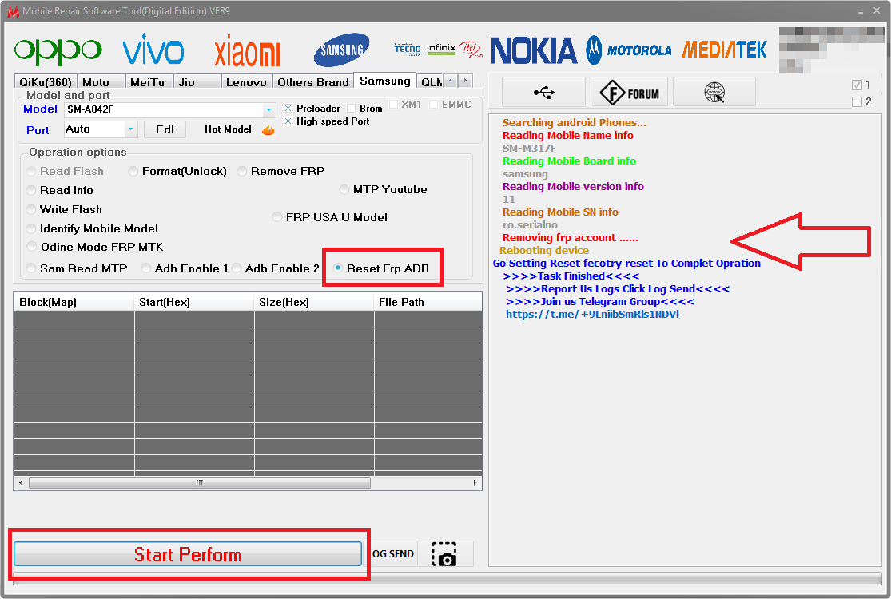Viewport: 891px width, 599px height.
Task: Toggle the High speed Port checkbox
Action: point(288,121)
